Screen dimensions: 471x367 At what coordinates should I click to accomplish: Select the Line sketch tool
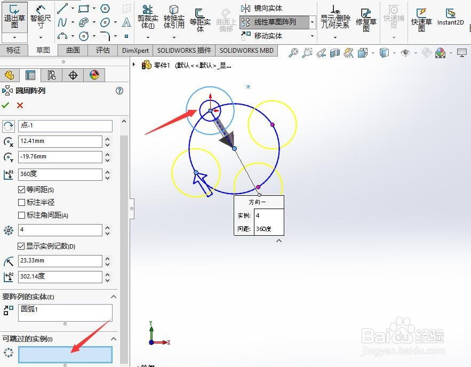tap(62, 9)
